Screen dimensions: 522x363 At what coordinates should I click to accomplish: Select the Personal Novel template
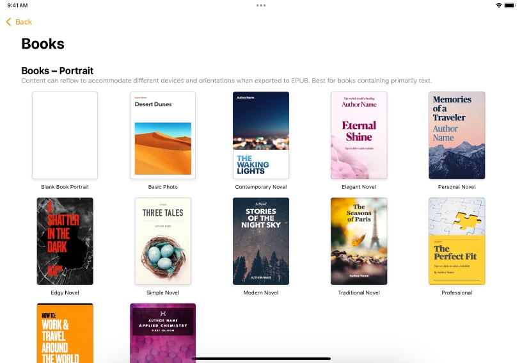pyautogui.click(x=457, y=135)
